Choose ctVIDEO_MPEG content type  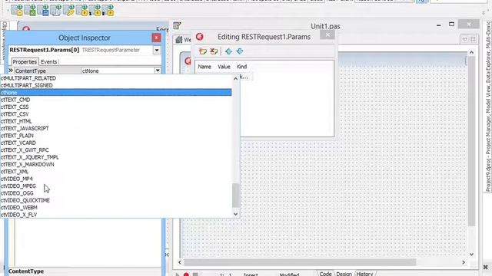coord(116,186)
